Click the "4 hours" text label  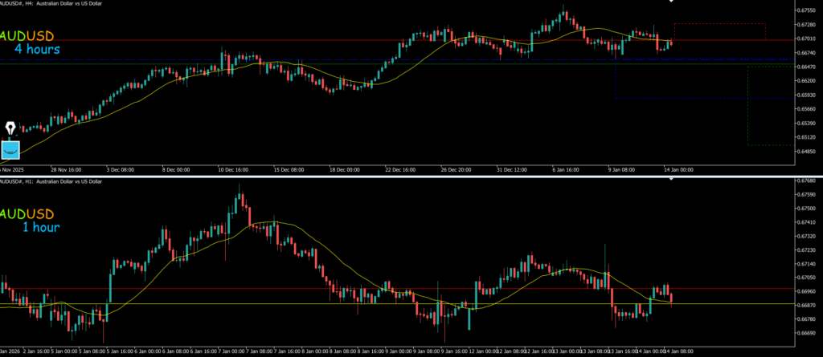pos(37,50)
